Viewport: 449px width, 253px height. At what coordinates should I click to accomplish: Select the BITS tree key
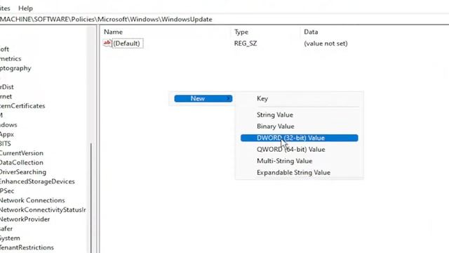(6, 143)
